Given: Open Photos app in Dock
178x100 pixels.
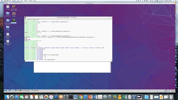Looking at the screenshot, I should point(46,97).
